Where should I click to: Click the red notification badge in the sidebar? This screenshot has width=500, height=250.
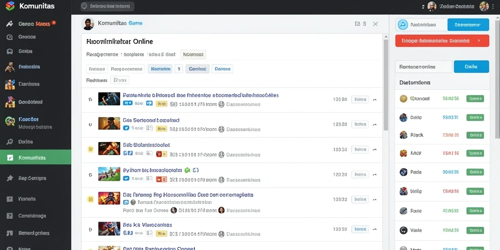[x=54, y=22]
